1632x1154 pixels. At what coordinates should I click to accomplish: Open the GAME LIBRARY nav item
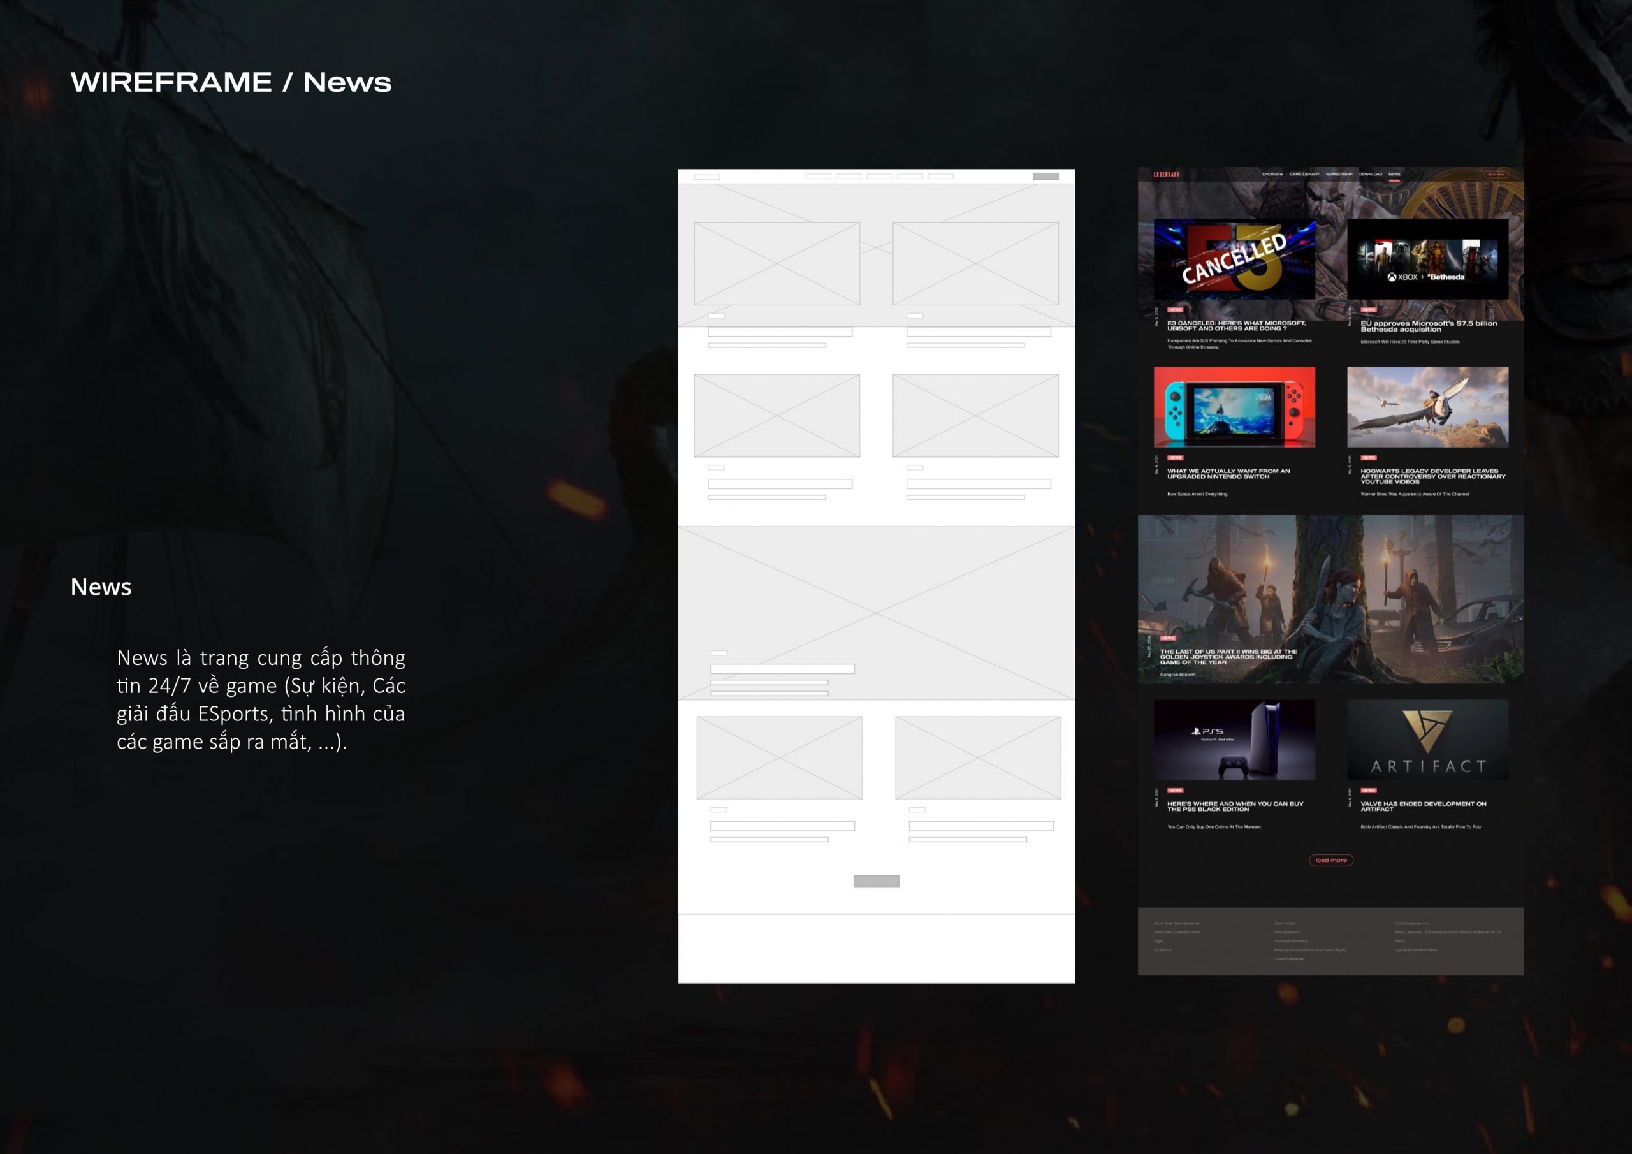(x=1304, y=174)
